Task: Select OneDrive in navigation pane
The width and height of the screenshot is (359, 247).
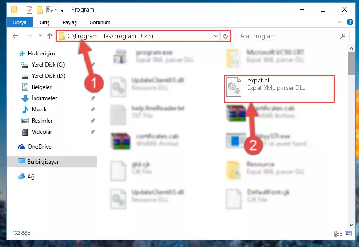Action: [35, 147]
